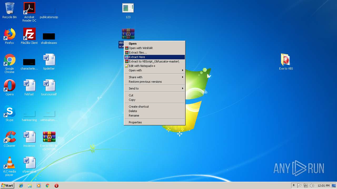Choose Open in the context menu
Screen dimensions: 337x189
155,44
